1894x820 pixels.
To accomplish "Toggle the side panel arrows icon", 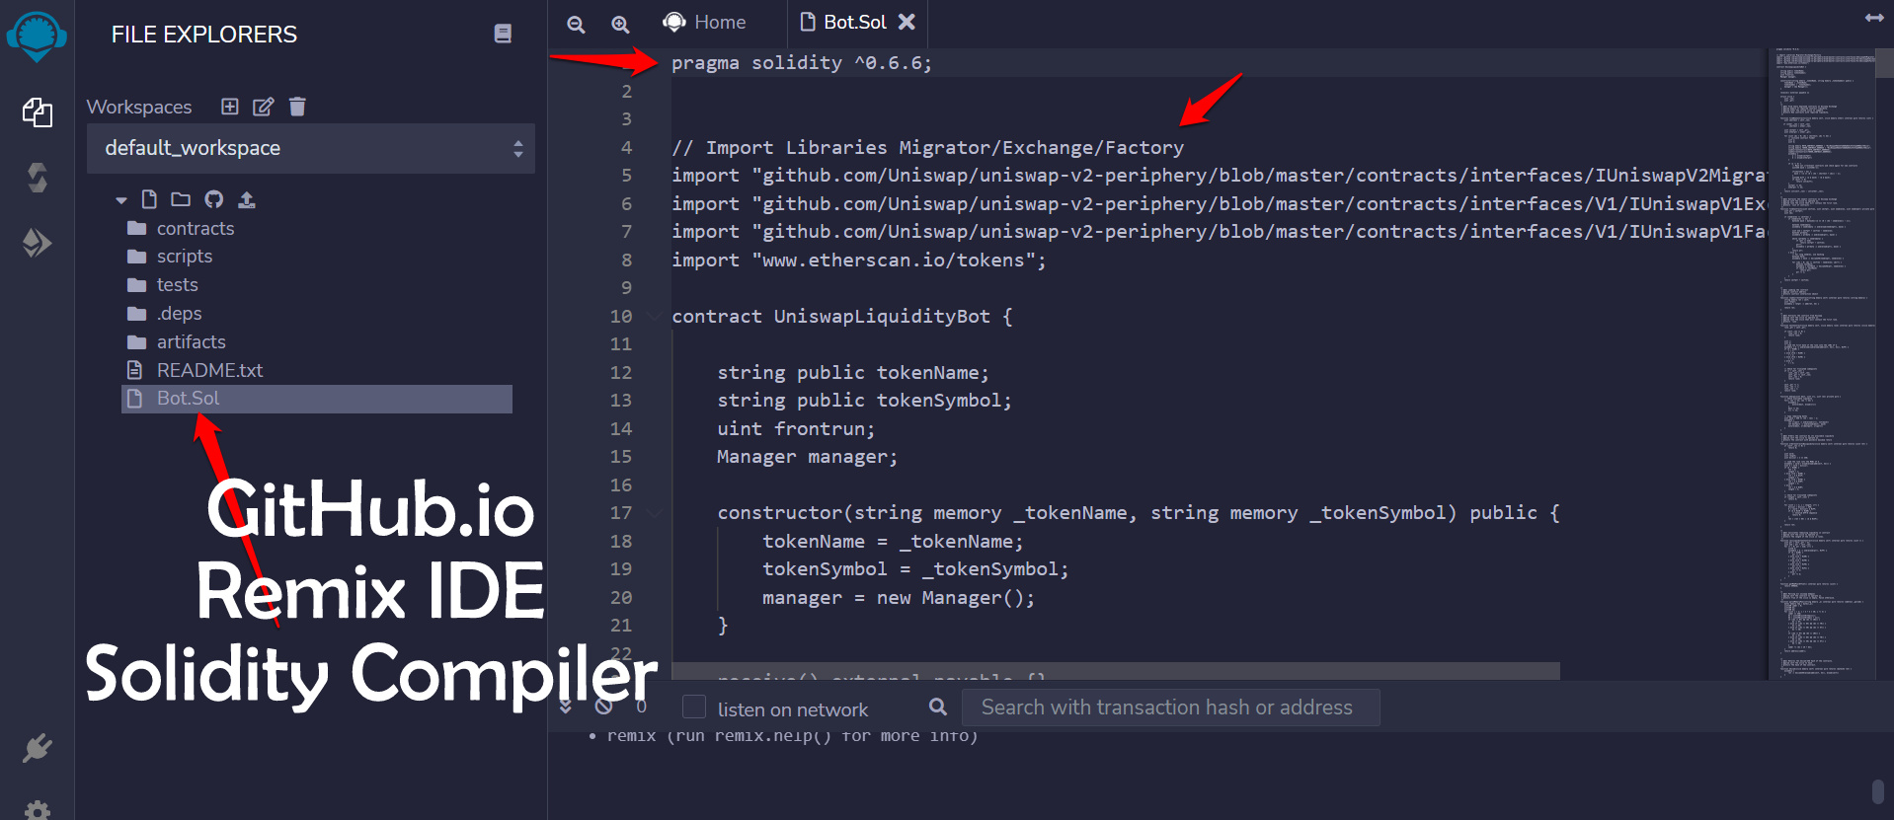I will [x=1873, y=18].
